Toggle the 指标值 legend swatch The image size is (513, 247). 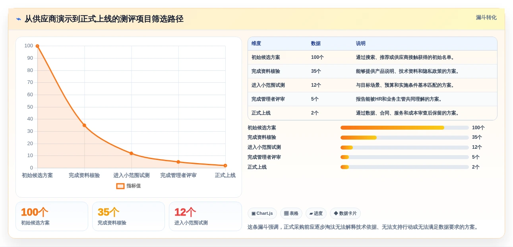pos(120,186)
